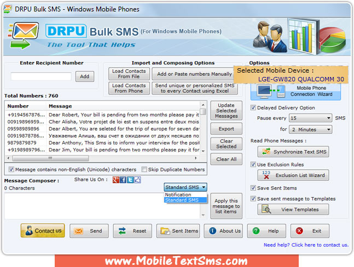Screen dimensions: 354x267
Task: Click the Message column header
Action: pyautogui.click(x=123, y=106)
